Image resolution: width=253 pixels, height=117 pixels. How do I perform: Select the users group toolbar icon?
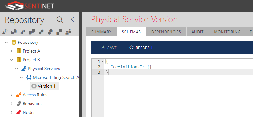(x=68, y=32)
